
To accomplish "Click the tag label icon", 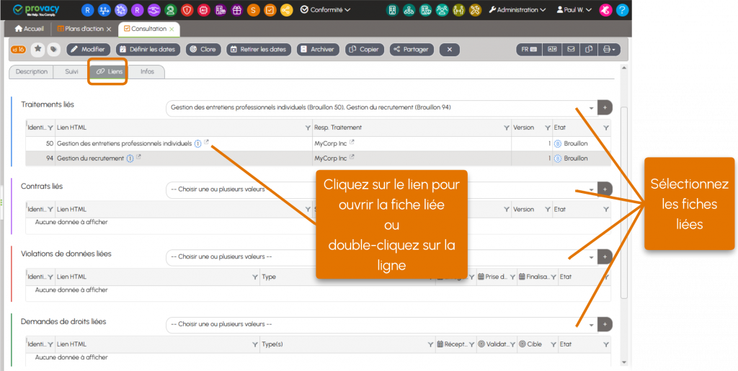I will (x=53, y=49).
